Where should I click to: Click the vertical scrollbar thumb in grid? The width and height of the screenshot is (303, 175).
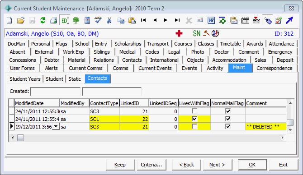pyautogui.click(x=290, y=122)
